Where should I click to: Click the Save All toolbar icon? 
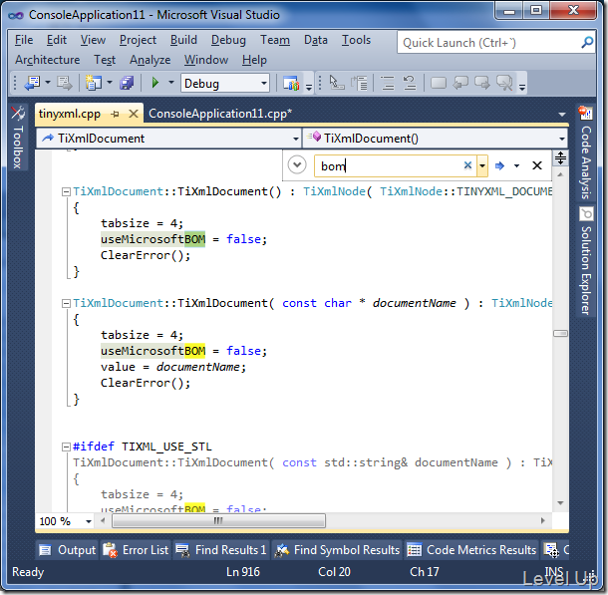[x=127, y=83]
